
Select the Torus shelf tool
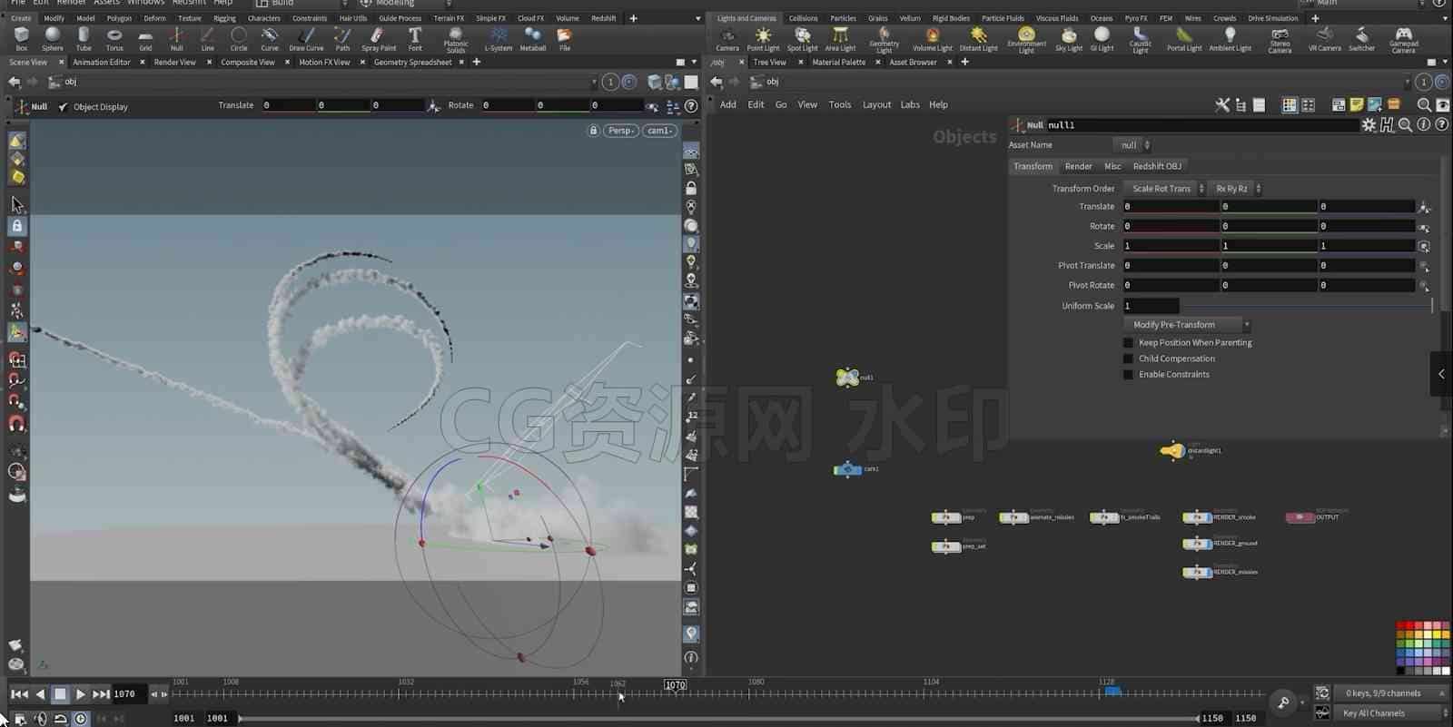tap(114, 38)
